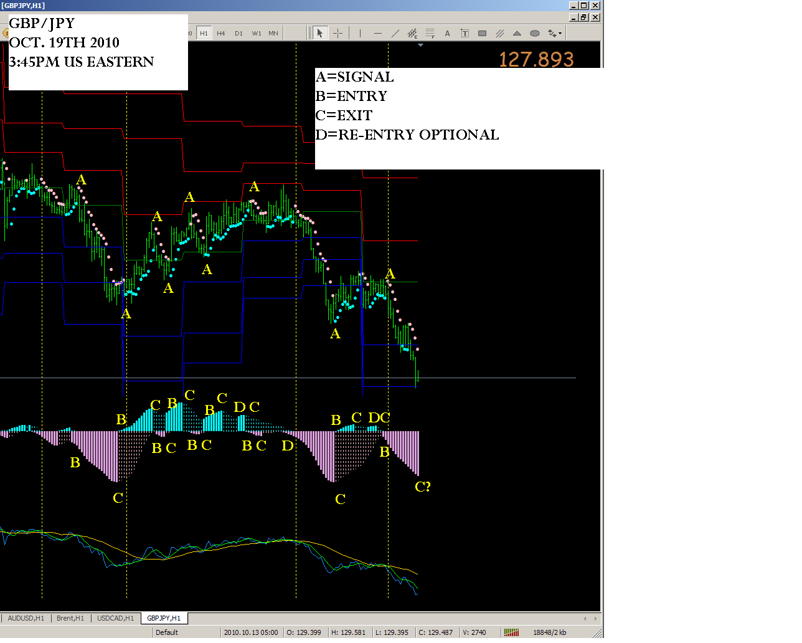
Task: Select the Cursor arrow tool
Action: pos(319,33)
